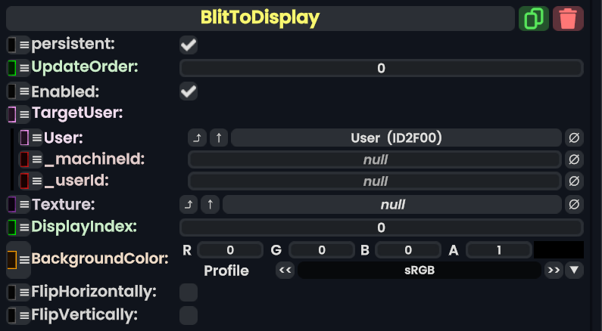Click the up arrow beside Texture field
602x331 pixels.
211,204
